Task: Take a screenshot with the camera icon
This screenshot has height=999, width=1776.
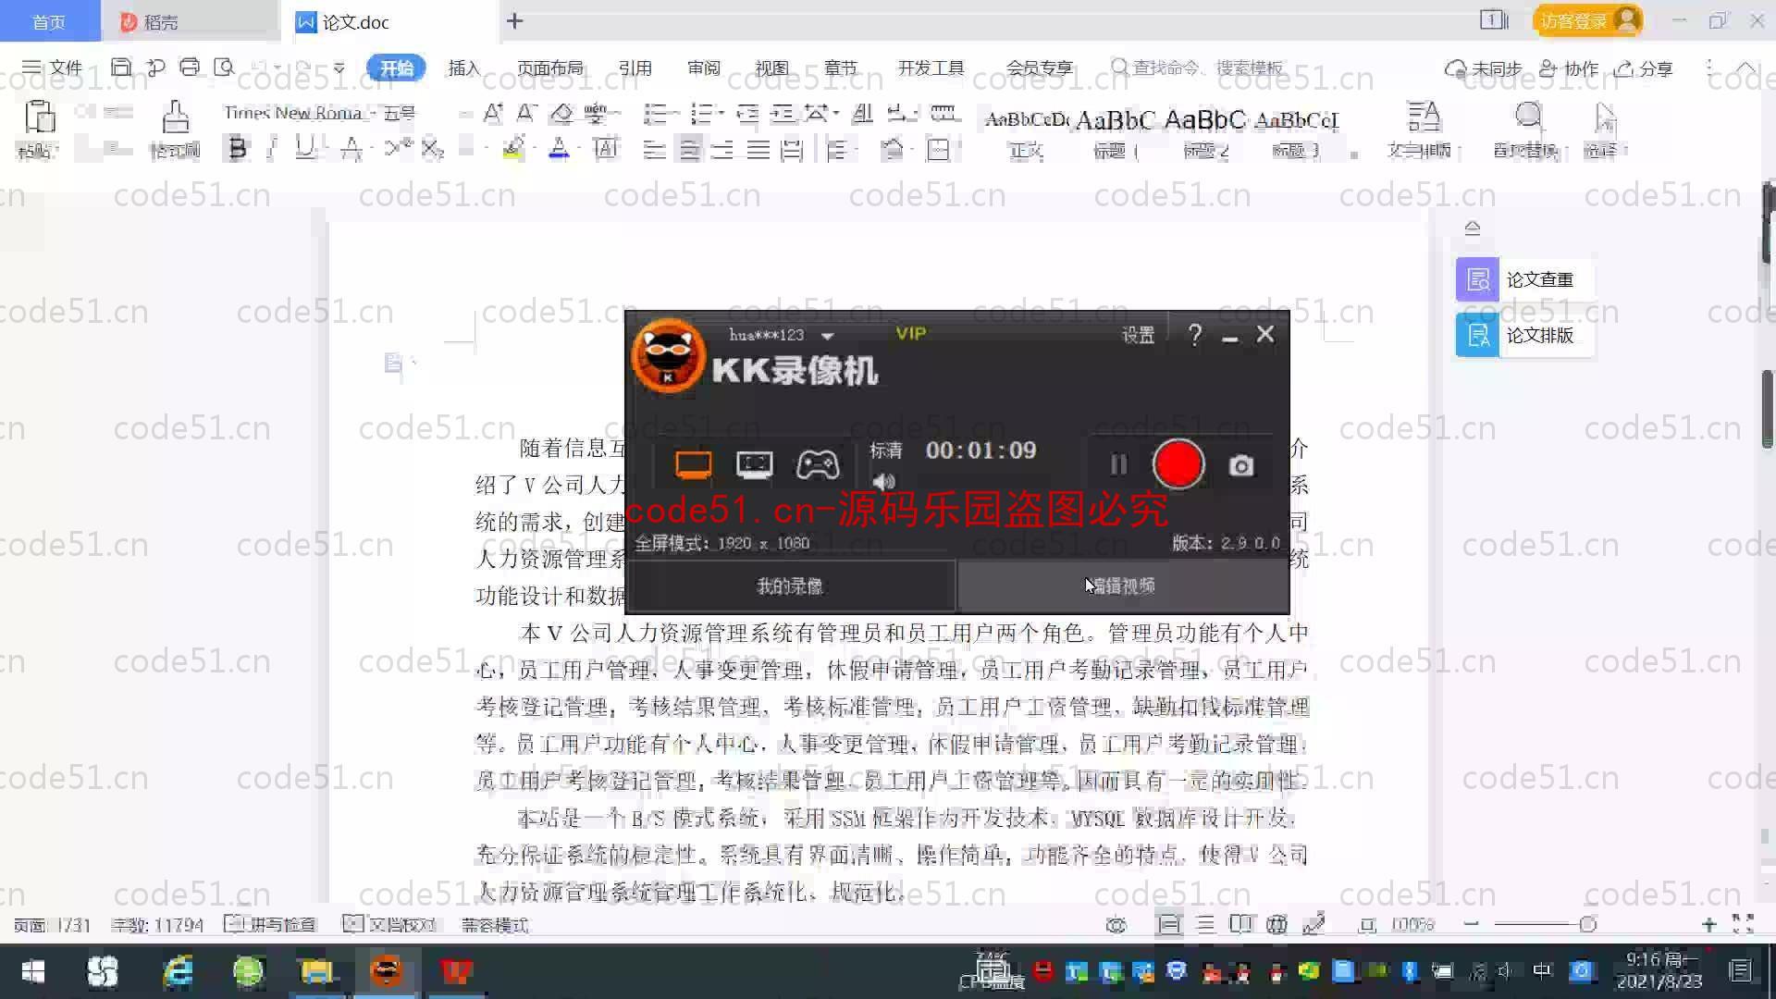Action: [1241, 466]
